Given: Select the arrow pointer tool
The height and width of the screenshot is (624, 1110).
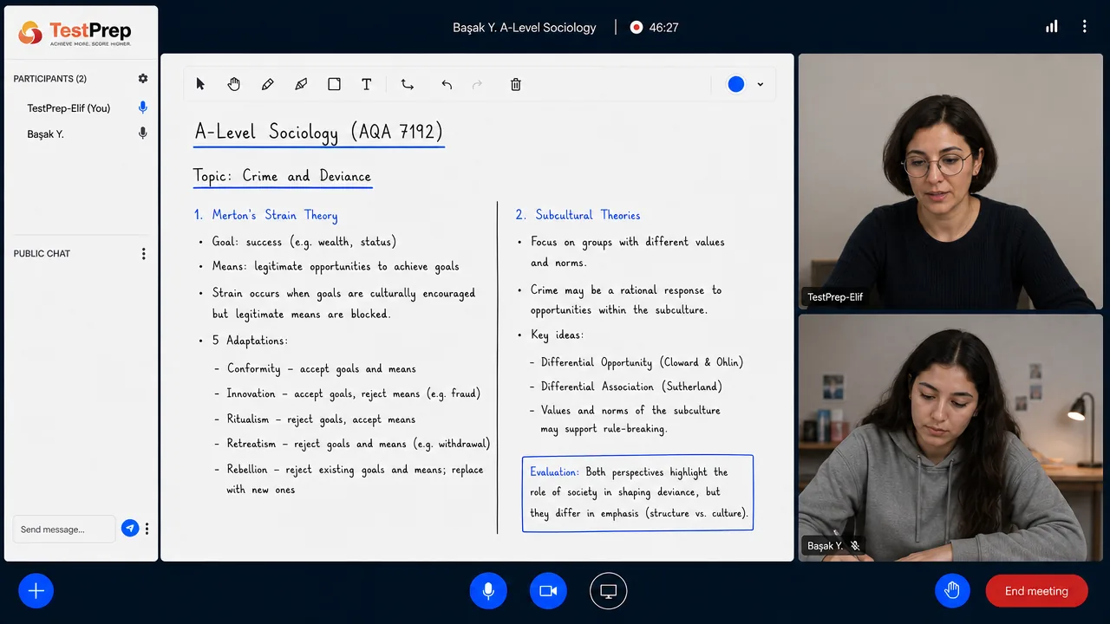Looking at the screenshot, I should pyautogui.click(x=200, y=84).
